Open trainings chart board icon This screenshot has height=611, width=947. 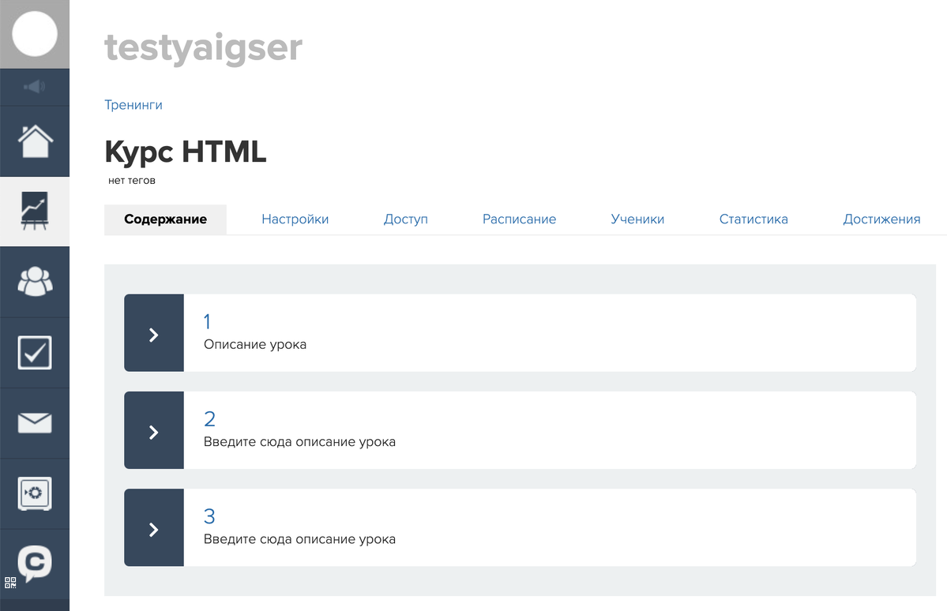click(x=35, y=212)
